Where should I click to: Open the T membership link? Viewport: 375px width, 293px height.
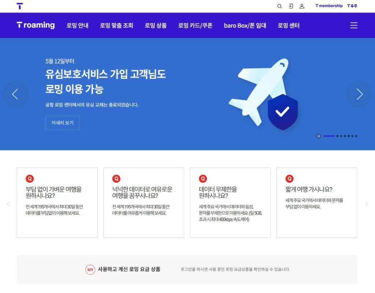pos(329,6)
